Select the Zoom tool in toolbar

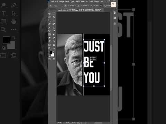point(49,48)
